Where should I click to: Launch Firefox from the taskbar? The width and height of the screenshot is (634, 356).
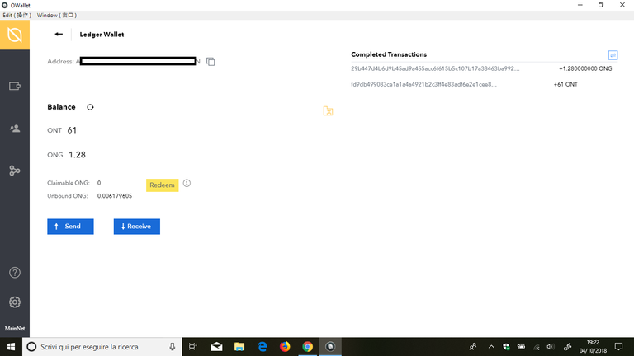[x=285, y=347]
